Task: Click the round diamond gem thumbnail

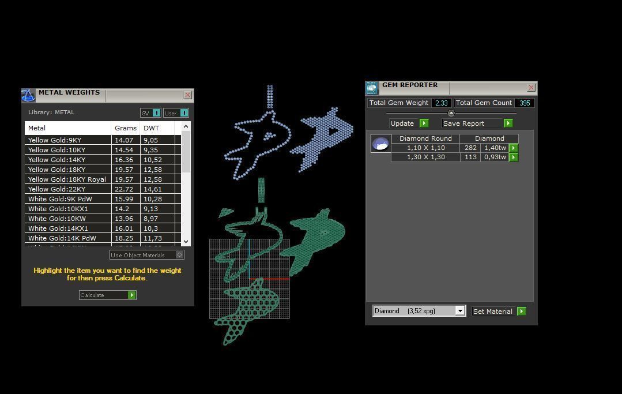Action: (380, 143)
